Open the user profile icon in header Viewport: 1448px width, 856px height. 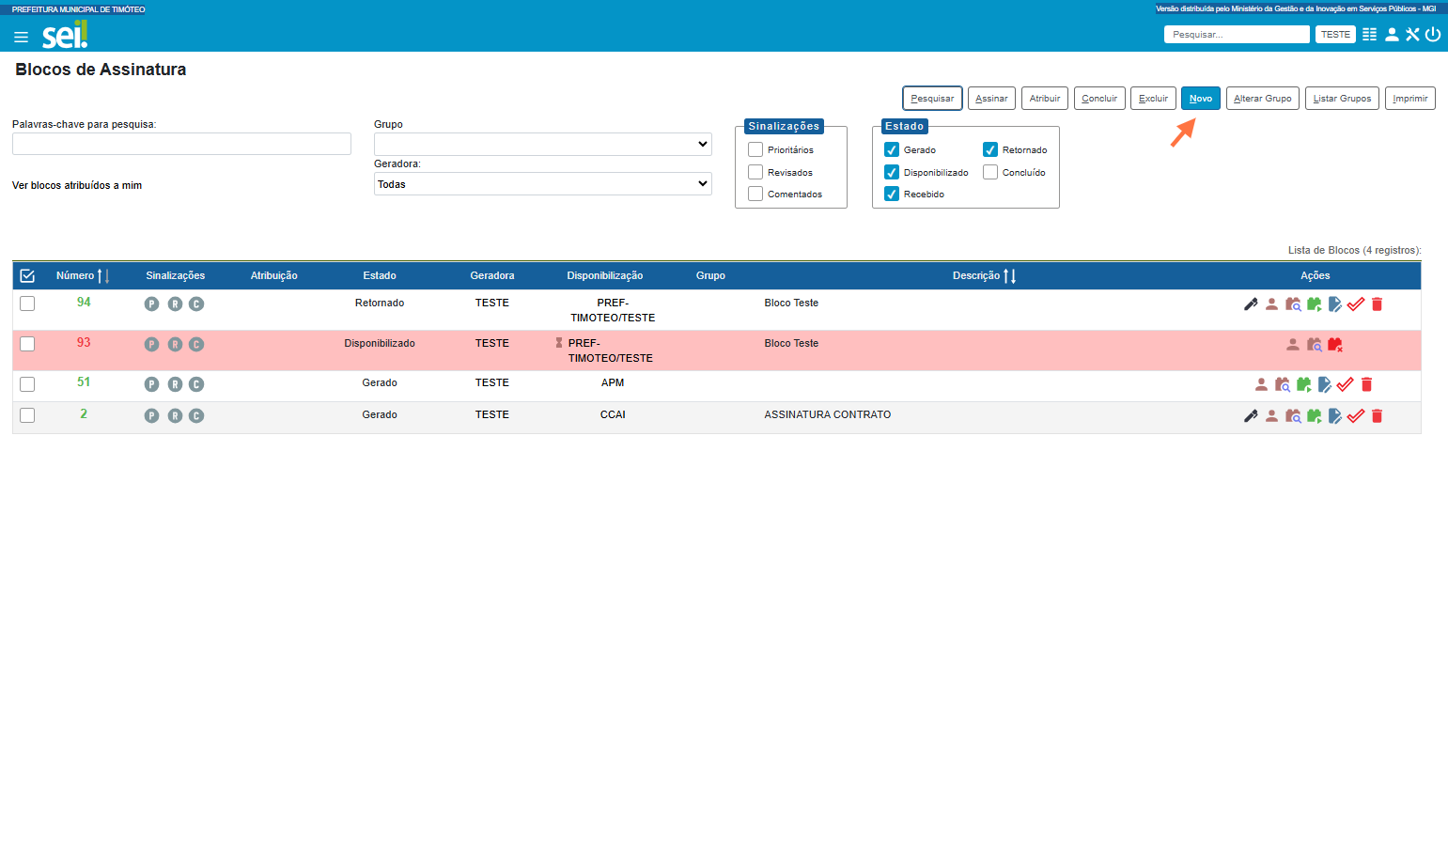pos(1392,35)
